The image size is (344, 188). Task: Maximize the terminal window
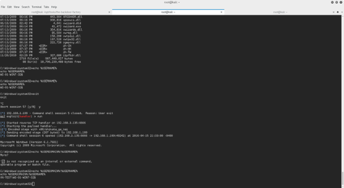tap(337, 2)
